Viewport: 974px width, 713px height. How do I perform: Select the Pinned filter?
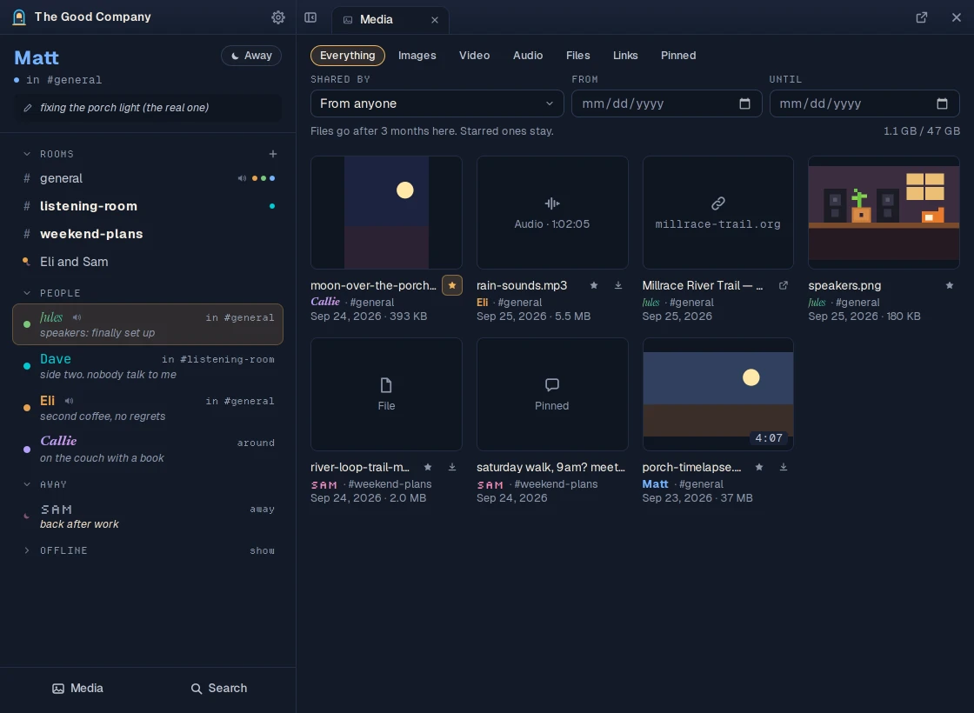[678, 56]
